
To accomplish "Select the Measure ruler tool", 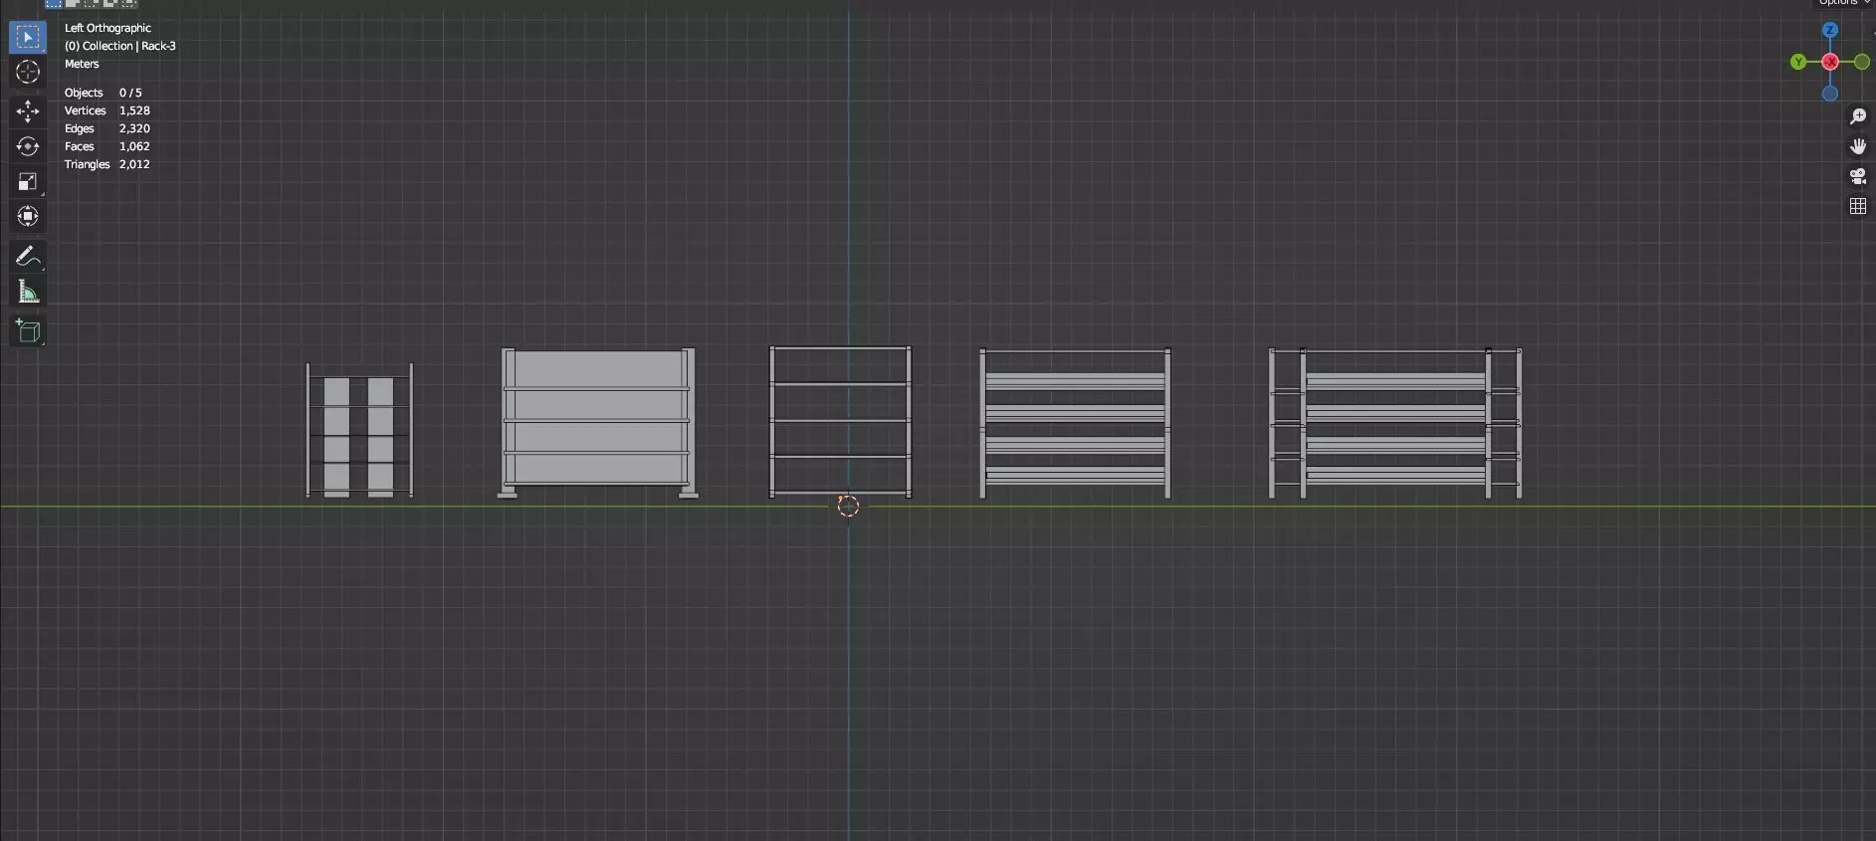I will tap(27, 292).
